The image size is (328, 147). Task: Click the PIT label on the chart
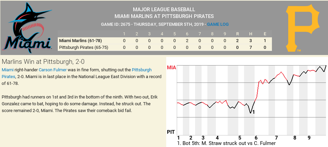tap(171, 131)
